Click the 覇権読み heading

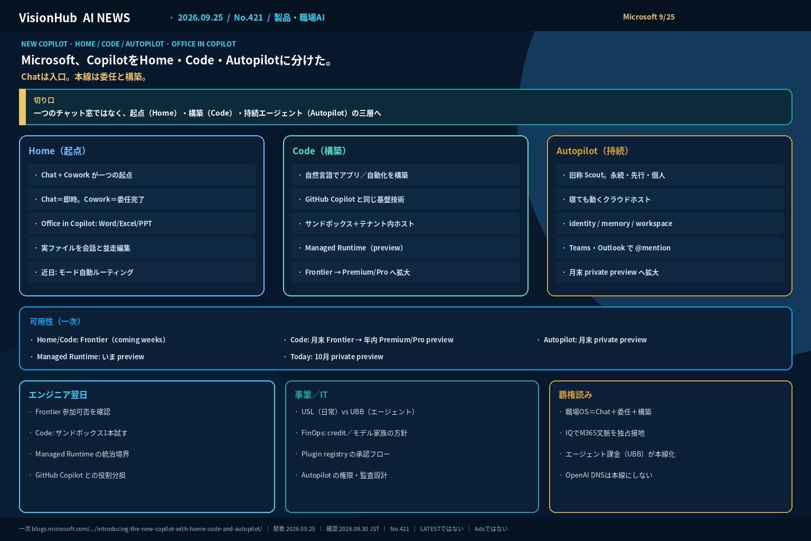pyautogui.click(x=576, y=395)
